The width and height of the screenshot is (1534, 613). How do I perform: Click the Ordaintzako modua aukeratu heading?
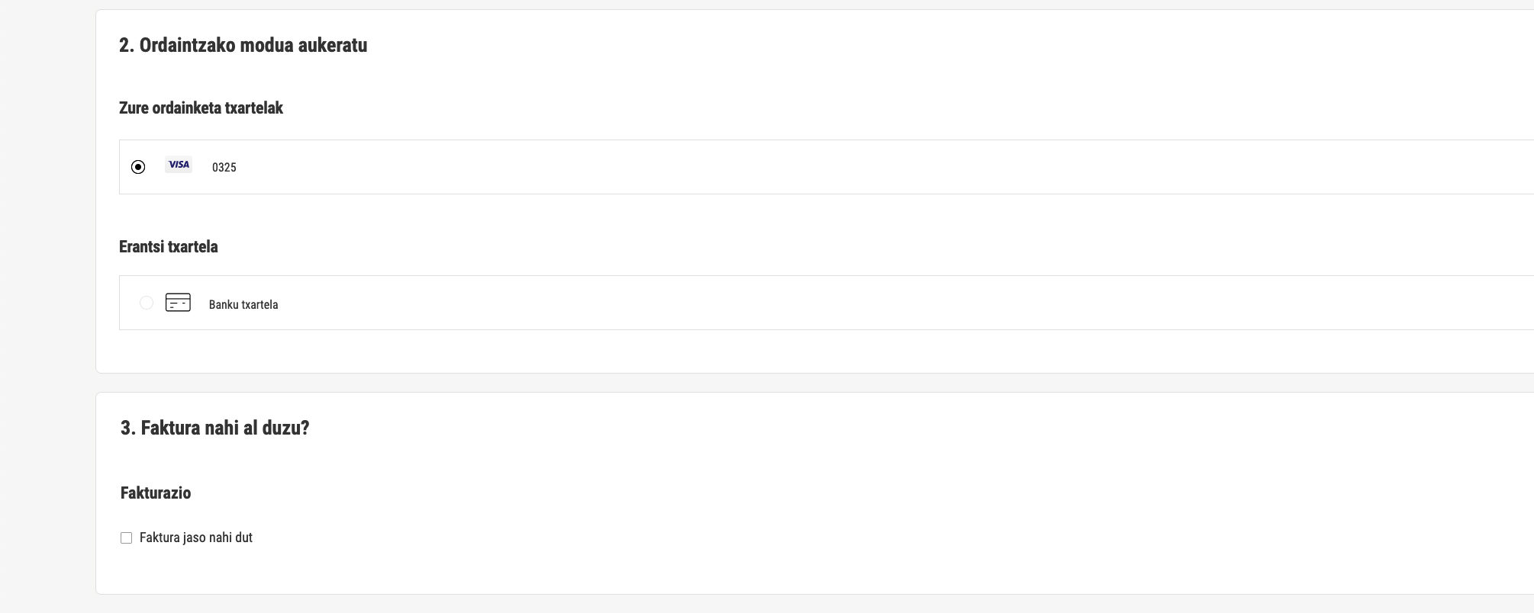243,46
